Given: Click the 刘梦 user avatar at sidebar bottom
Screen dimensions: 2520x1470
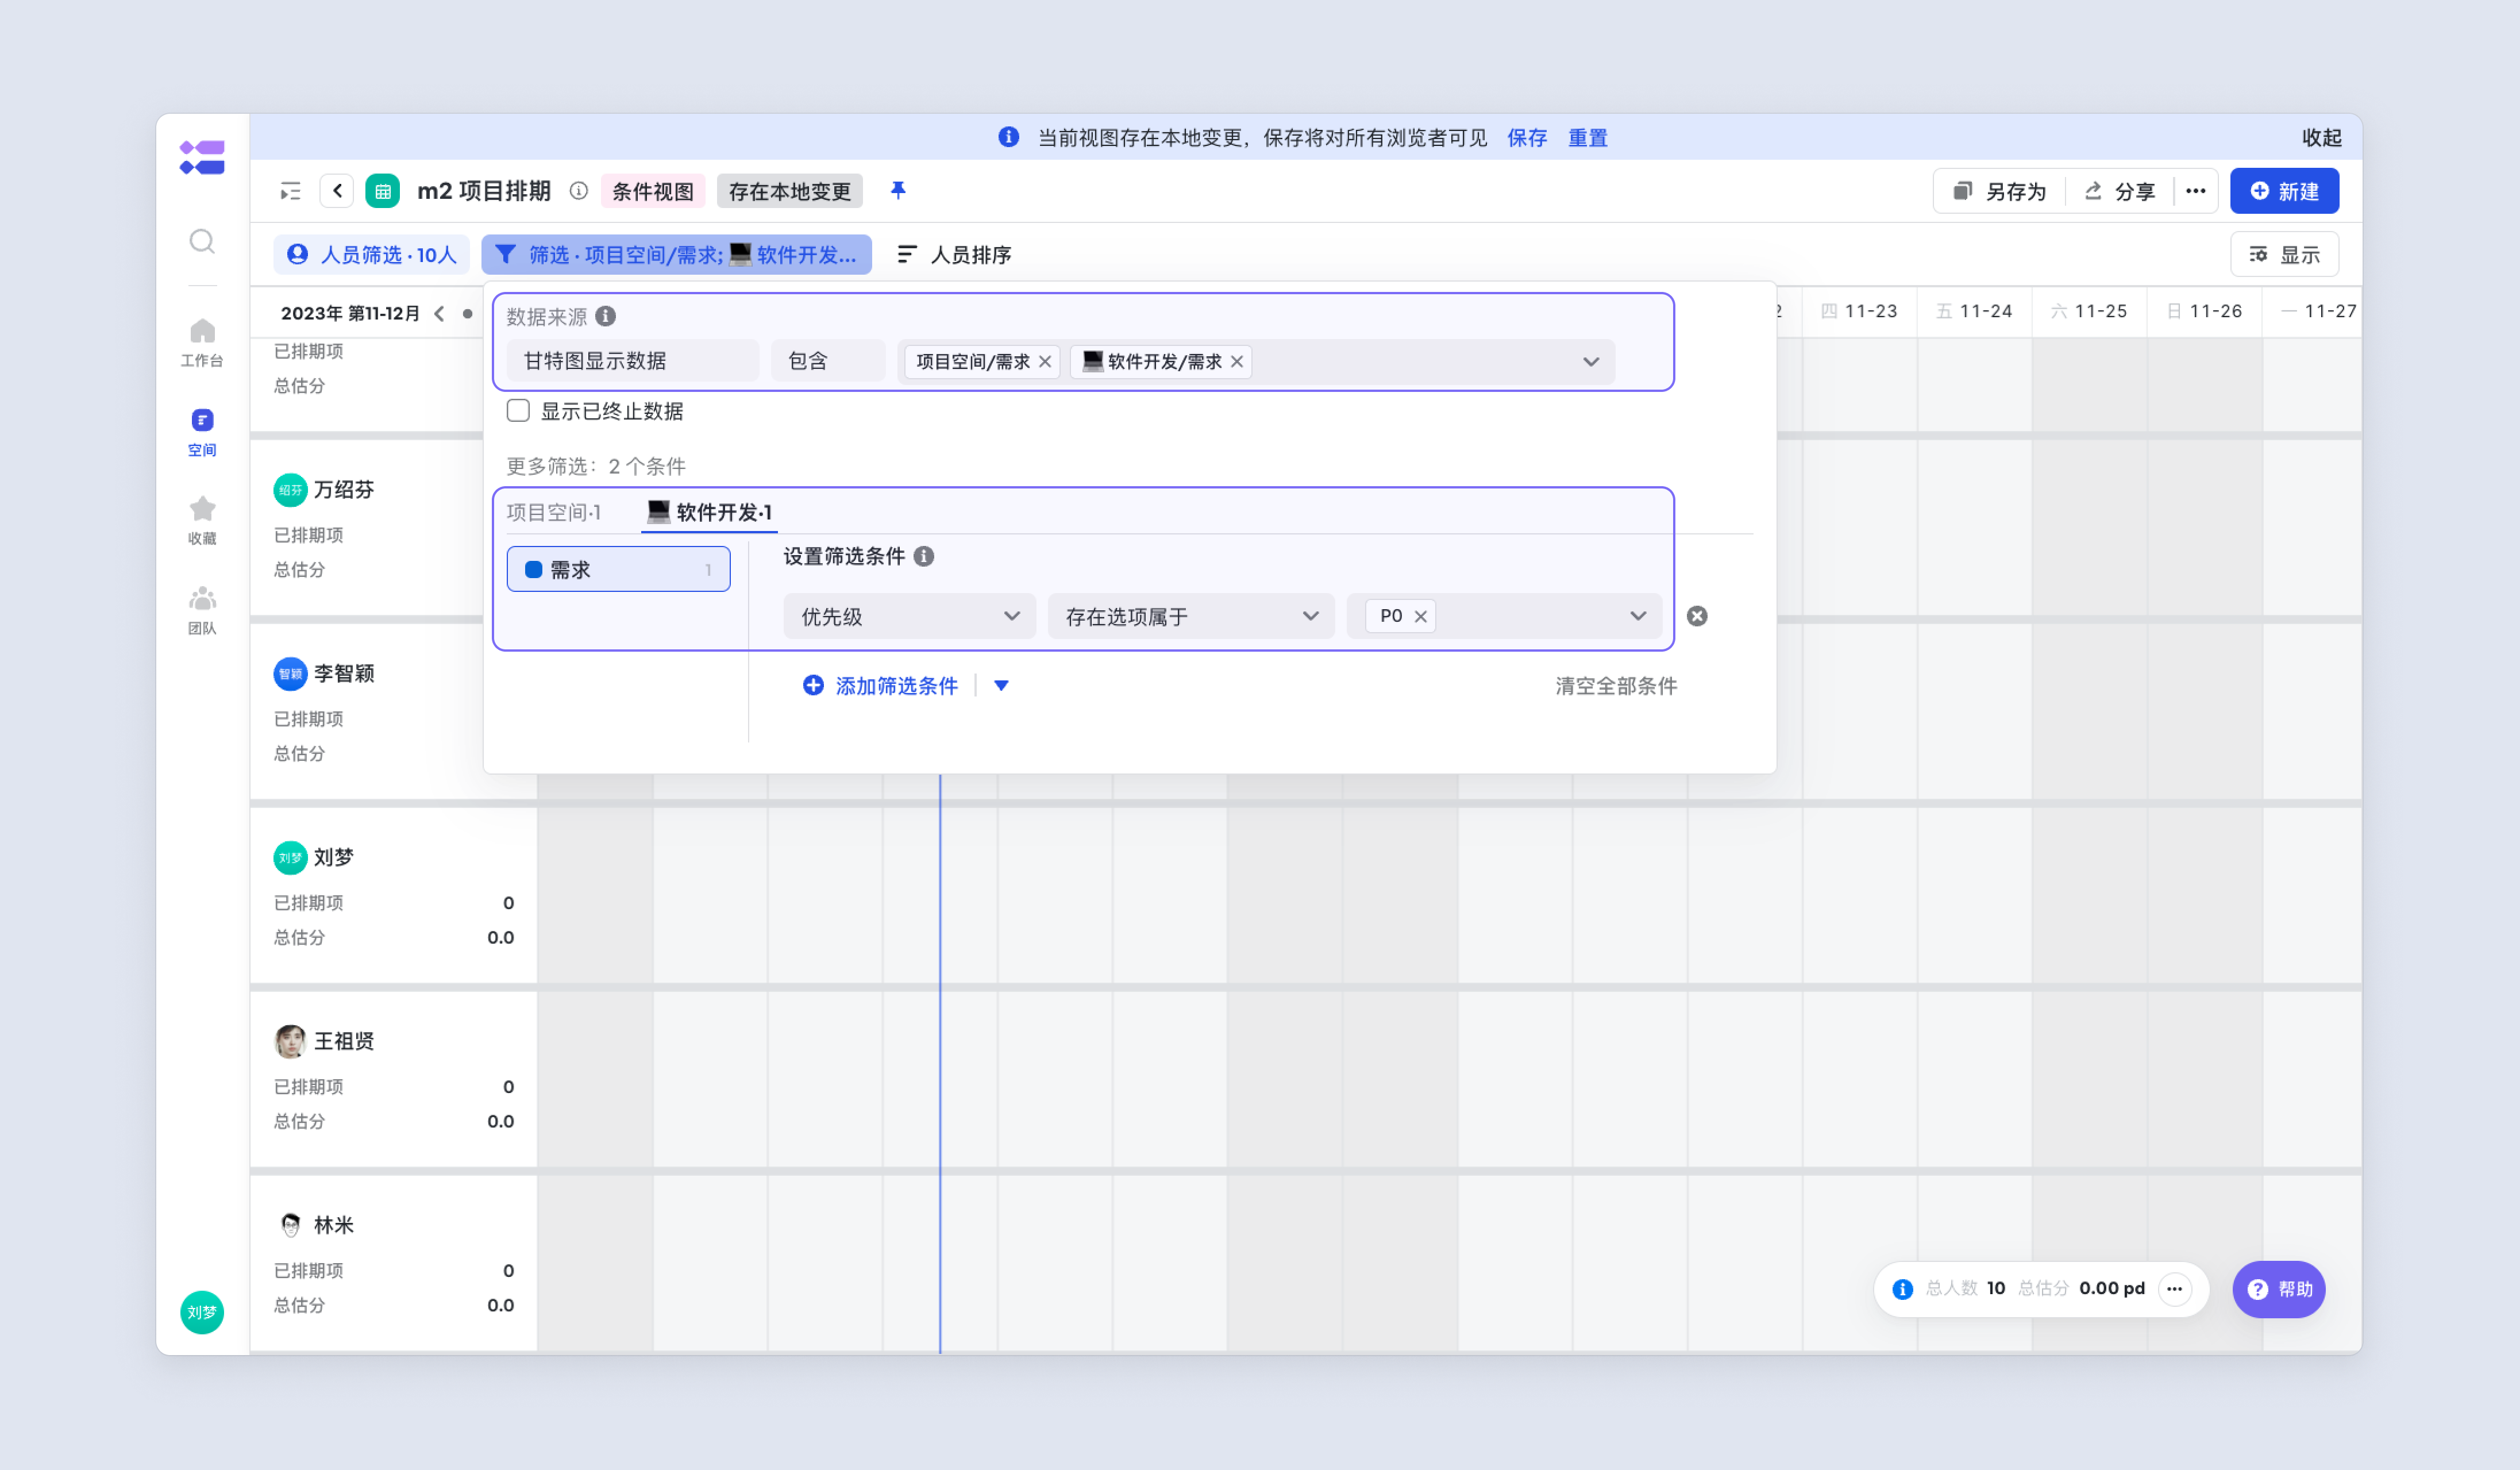Looking at the screenshot, I should [x=202, y=1312].
